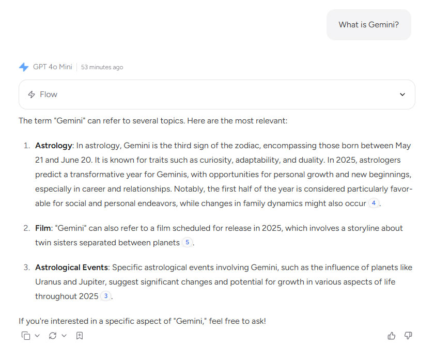
Task: Click the "53 minutes ago" timestamp
Action: click(102, 67)
